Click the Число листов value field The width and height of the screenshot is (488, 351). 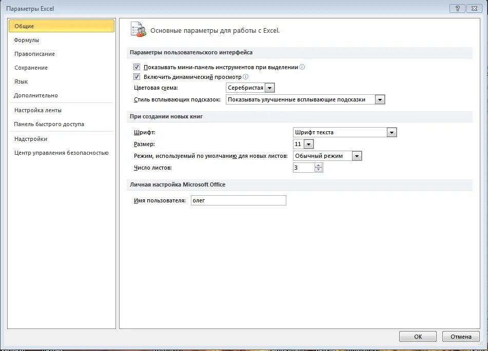tap(304, 168)
